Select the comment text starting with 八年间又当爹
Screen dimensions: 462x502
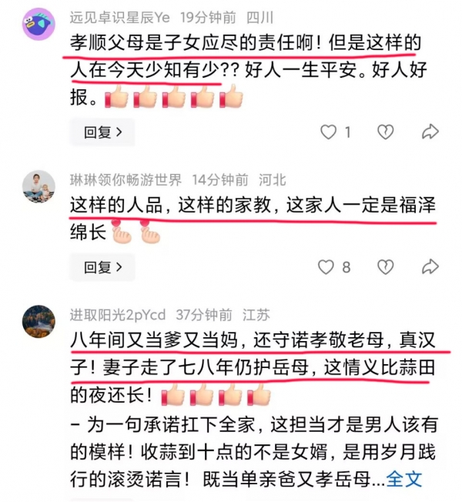tap(254, 410)
